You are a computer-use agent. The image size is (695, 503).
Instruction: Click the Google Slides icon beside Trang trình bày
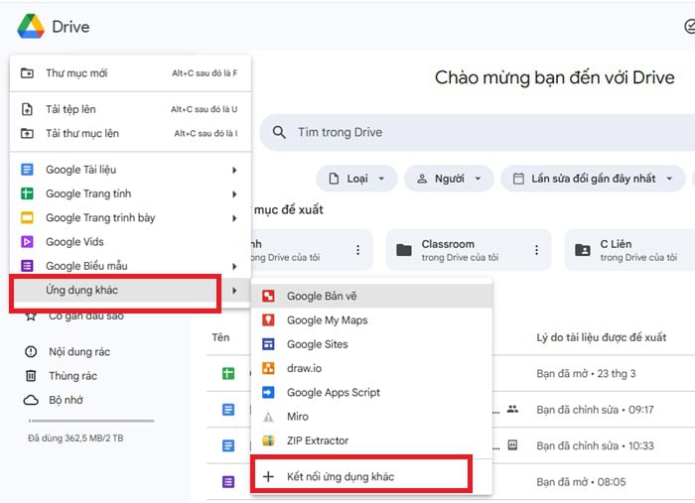(27, 218)
